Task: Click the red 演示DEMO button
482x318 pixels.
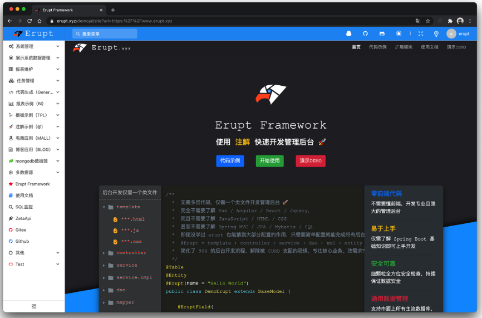Action: 311,161
